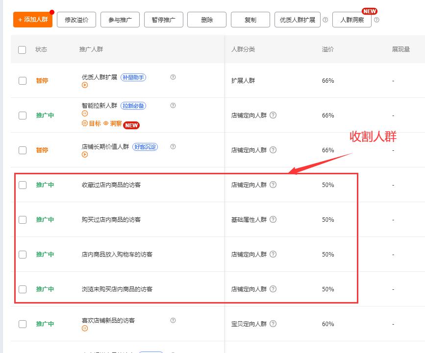This screenshot has width=425, height=353.
Task: Check the 购买过店内商品的访客 row checkbox
Action: click(22, 219)
